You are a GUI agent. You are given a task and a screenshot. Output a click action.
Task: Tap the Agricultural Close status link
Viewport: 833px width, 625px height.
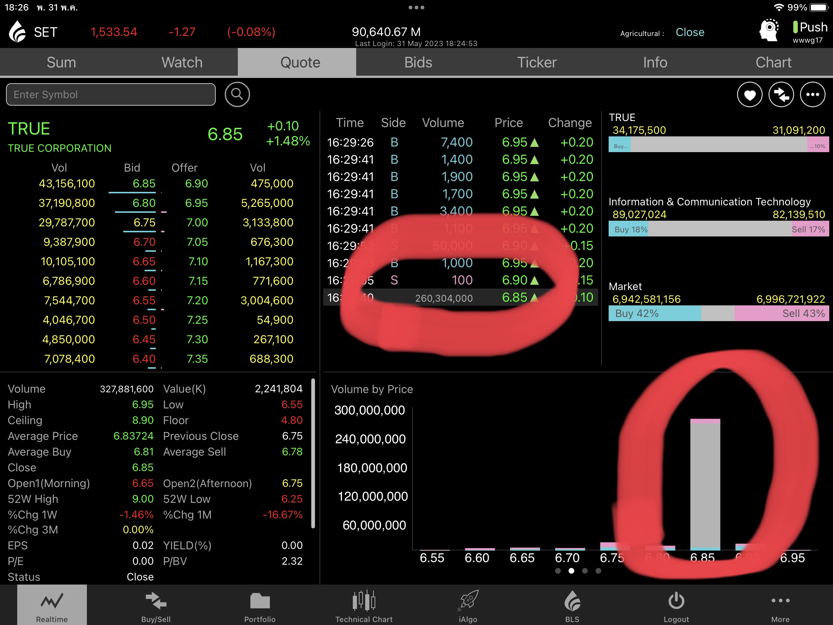690,32
